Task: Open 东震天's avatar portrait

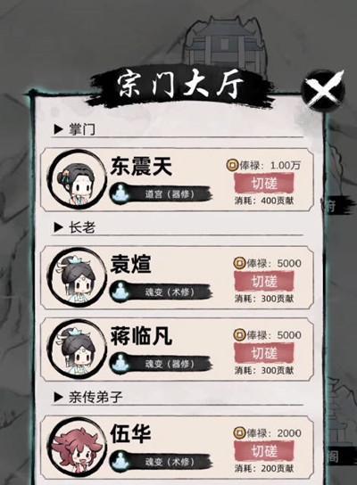Action: click(x=78, y=182)
